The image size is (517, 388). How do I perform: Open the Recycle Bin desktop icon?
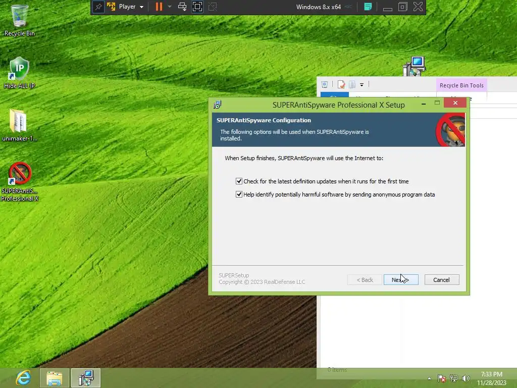(20, 20)
